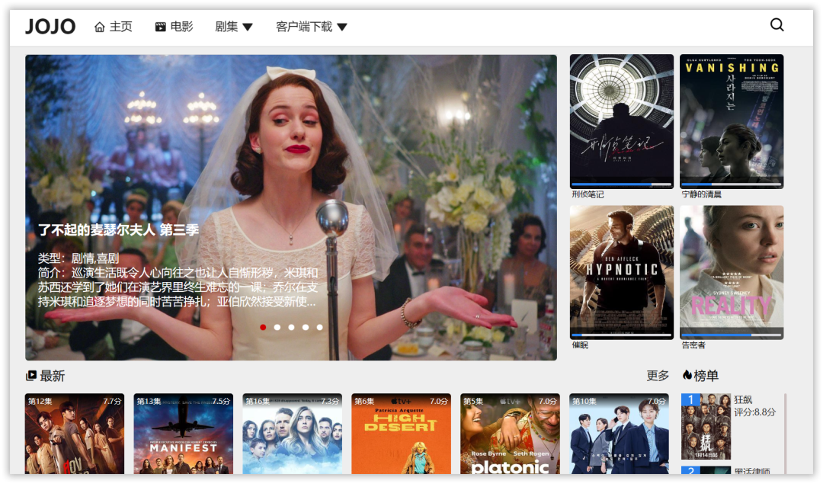This screenshot has height=484, width=823.
Task: Click the 榜单 list scrollbar
Action: tap(785, 434)
